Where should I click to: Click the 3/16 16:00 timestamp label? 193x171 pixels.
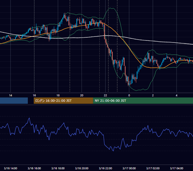point(34,168)
